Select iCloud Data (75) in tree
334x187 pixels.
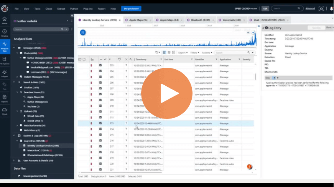(x=34, y=116)
